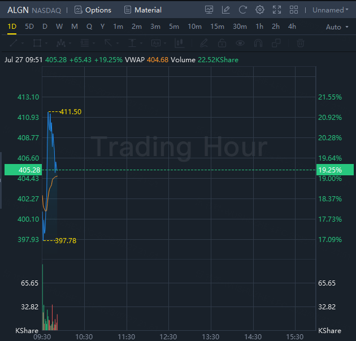This screenshot has height=341, width=356.
Task: Toggle magnet snap mode
Action: click(x=258, y=43)
